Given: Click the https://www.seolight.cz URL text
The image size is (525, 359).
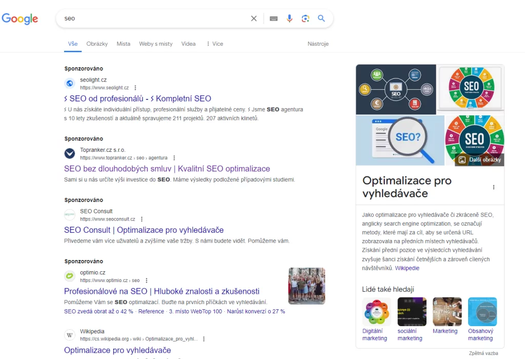Looking at the screenshot, I should tap(105, 88).
